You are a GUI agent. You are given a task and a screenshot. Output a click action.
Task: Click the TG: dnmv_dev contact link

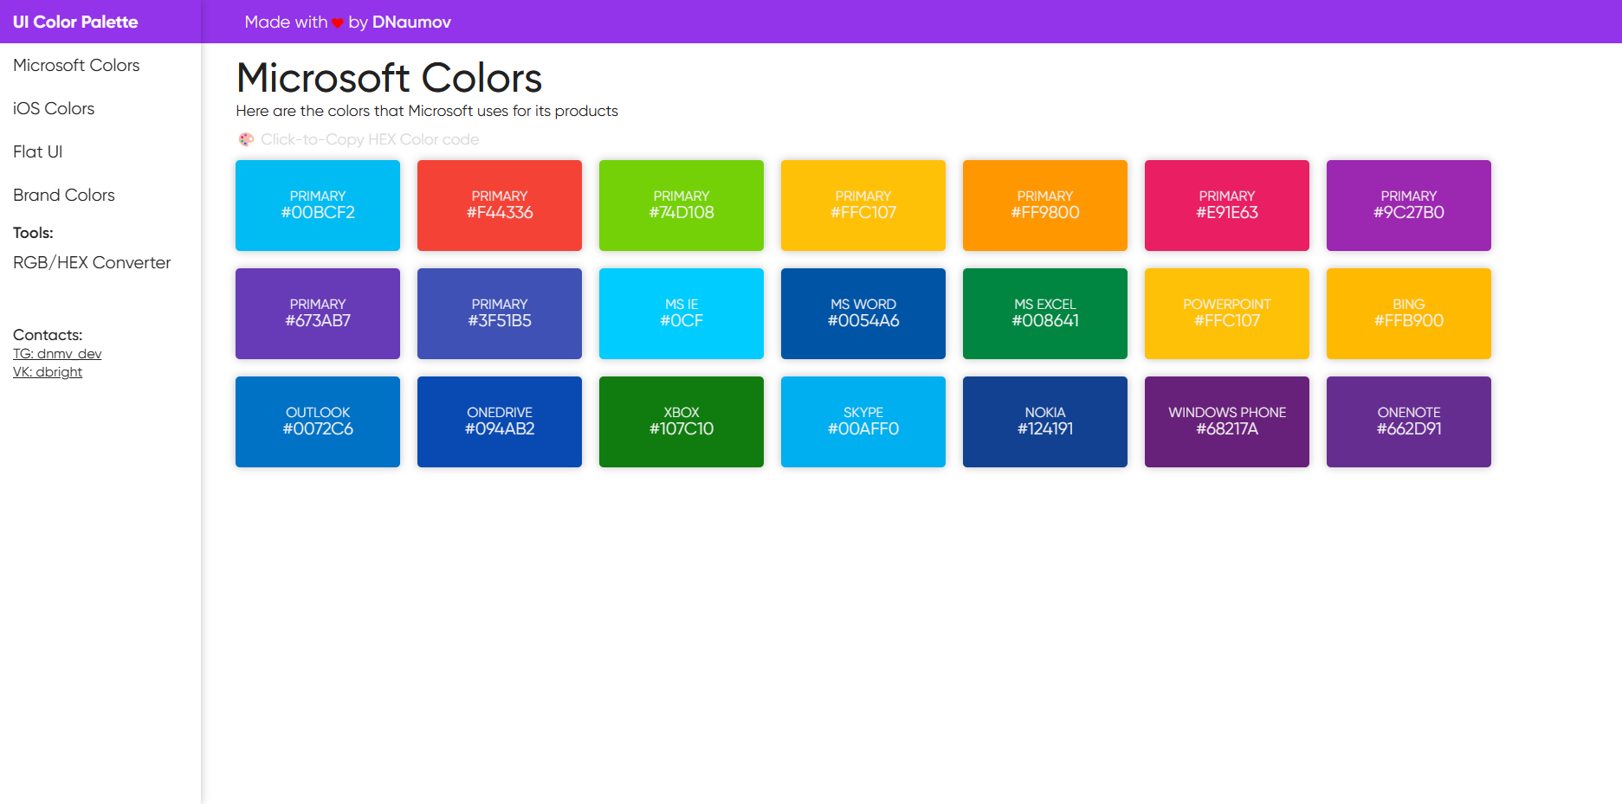56,353
